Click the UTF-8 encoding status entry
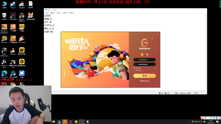This screenshot has height=124, width=221. [x=196, y=93]
